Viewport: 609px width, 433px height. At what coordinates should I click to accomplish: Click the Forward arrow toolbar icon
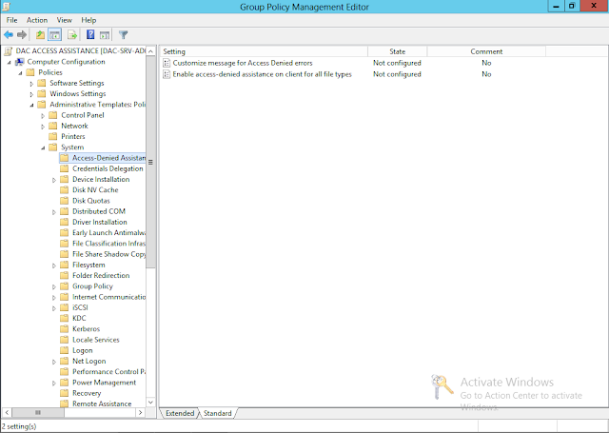click(x=22, y=35)
